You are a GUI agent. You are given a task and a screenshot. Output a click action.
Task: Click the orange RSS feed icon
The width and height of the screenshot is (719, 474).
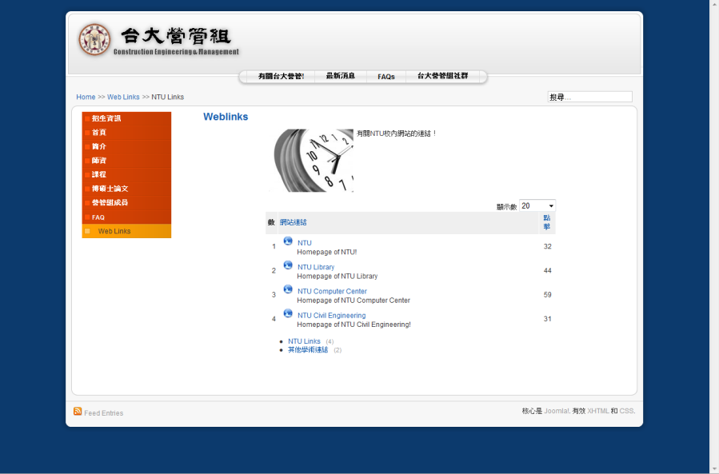(x=78, y=412)
